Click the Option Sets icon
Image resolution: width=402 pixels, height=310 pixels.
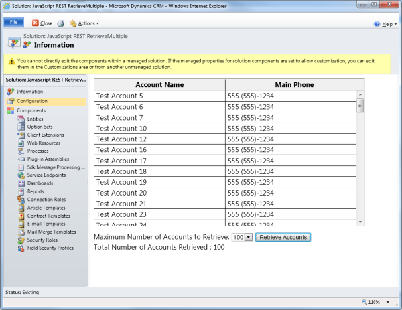(21, 127)
